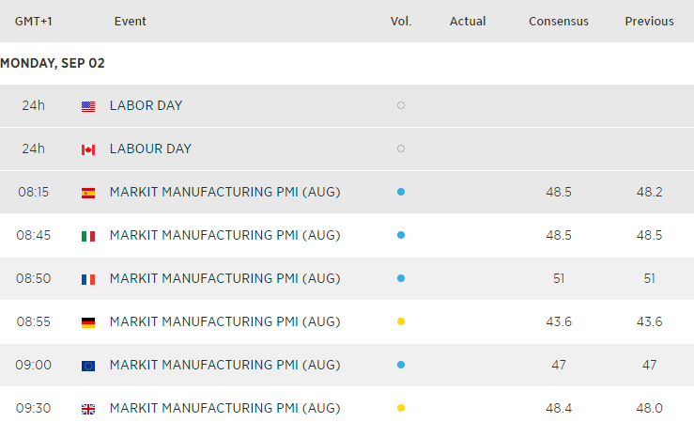This screenshot has width=694, height=438.
Task: Click the UK flag at 09:30
Action: [88, 409]
